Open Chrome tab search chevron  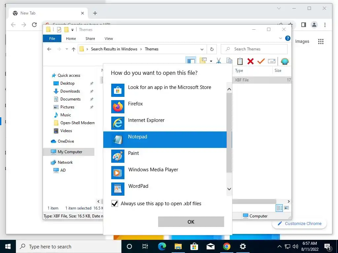click(x=279, y=8)
